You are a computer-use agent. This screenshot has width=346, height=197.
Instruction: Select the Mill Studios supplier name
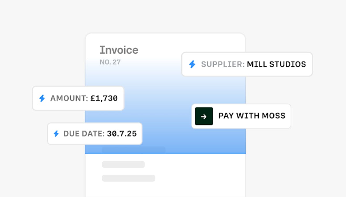(x=276, y=64)
